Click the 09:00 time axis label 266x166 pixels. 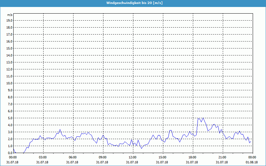point(102,157)
